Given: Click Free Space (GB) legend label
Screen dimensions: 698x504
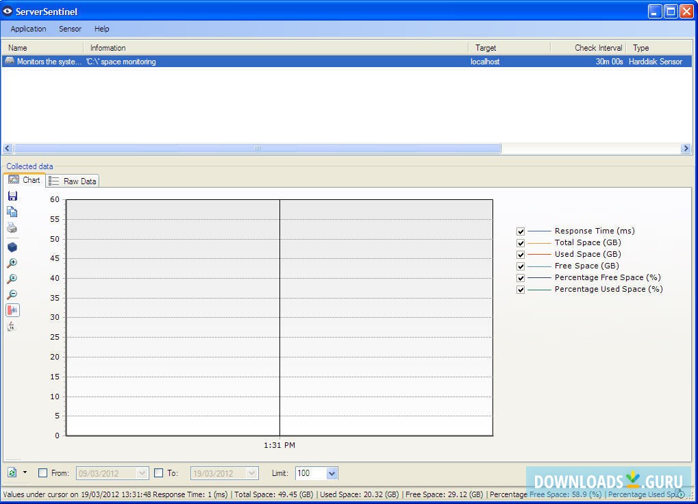Looking at the screenshot, I should coord(587,266).
